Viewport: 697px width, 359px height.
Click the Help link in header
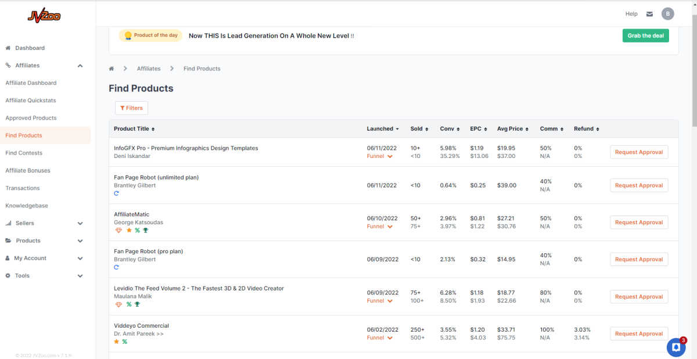[x=631, y=14]
